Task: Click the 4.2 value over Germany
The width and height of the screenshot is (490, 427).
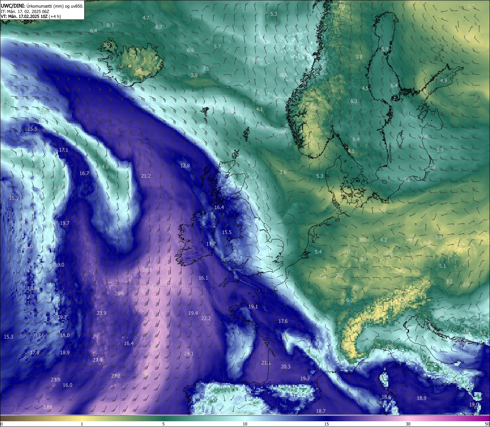Action: [384, 240]
